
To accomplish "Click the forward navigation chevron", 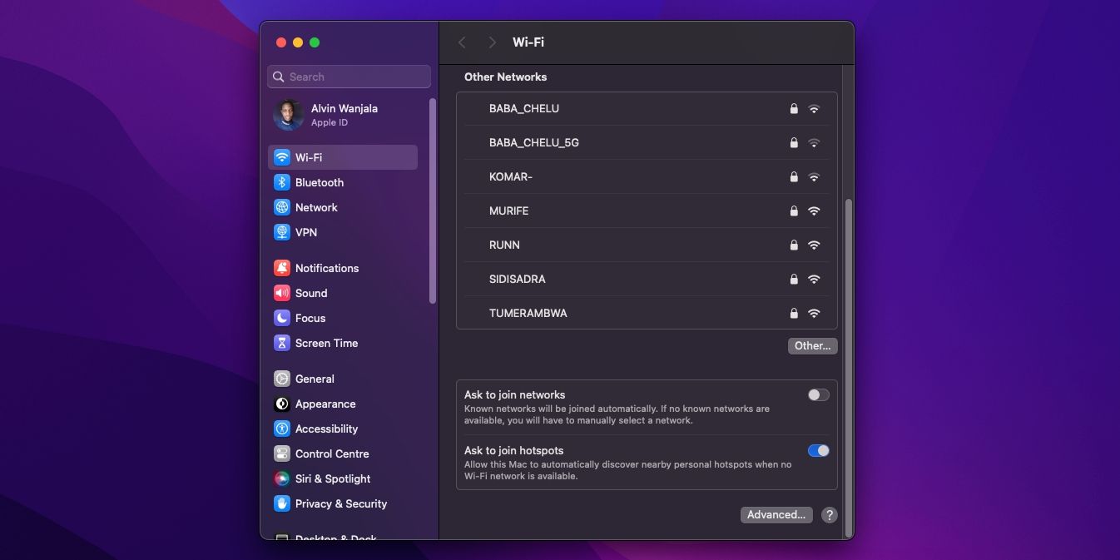I will tap(492, 42).
